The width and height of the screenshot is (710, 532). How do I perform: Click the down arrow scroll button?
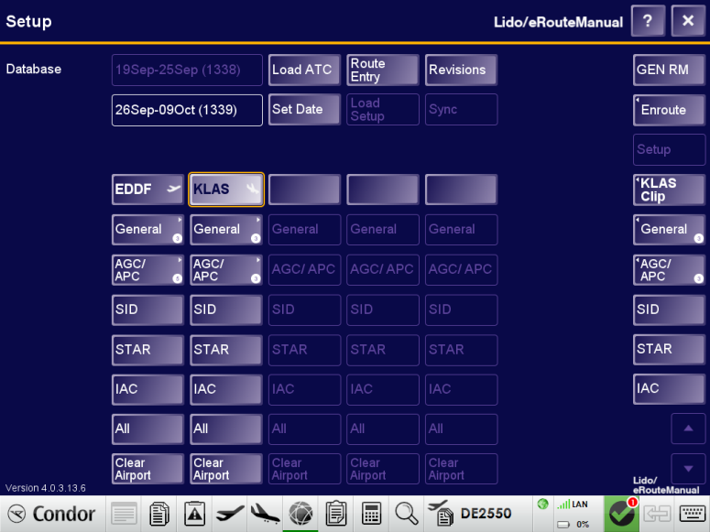688,469
